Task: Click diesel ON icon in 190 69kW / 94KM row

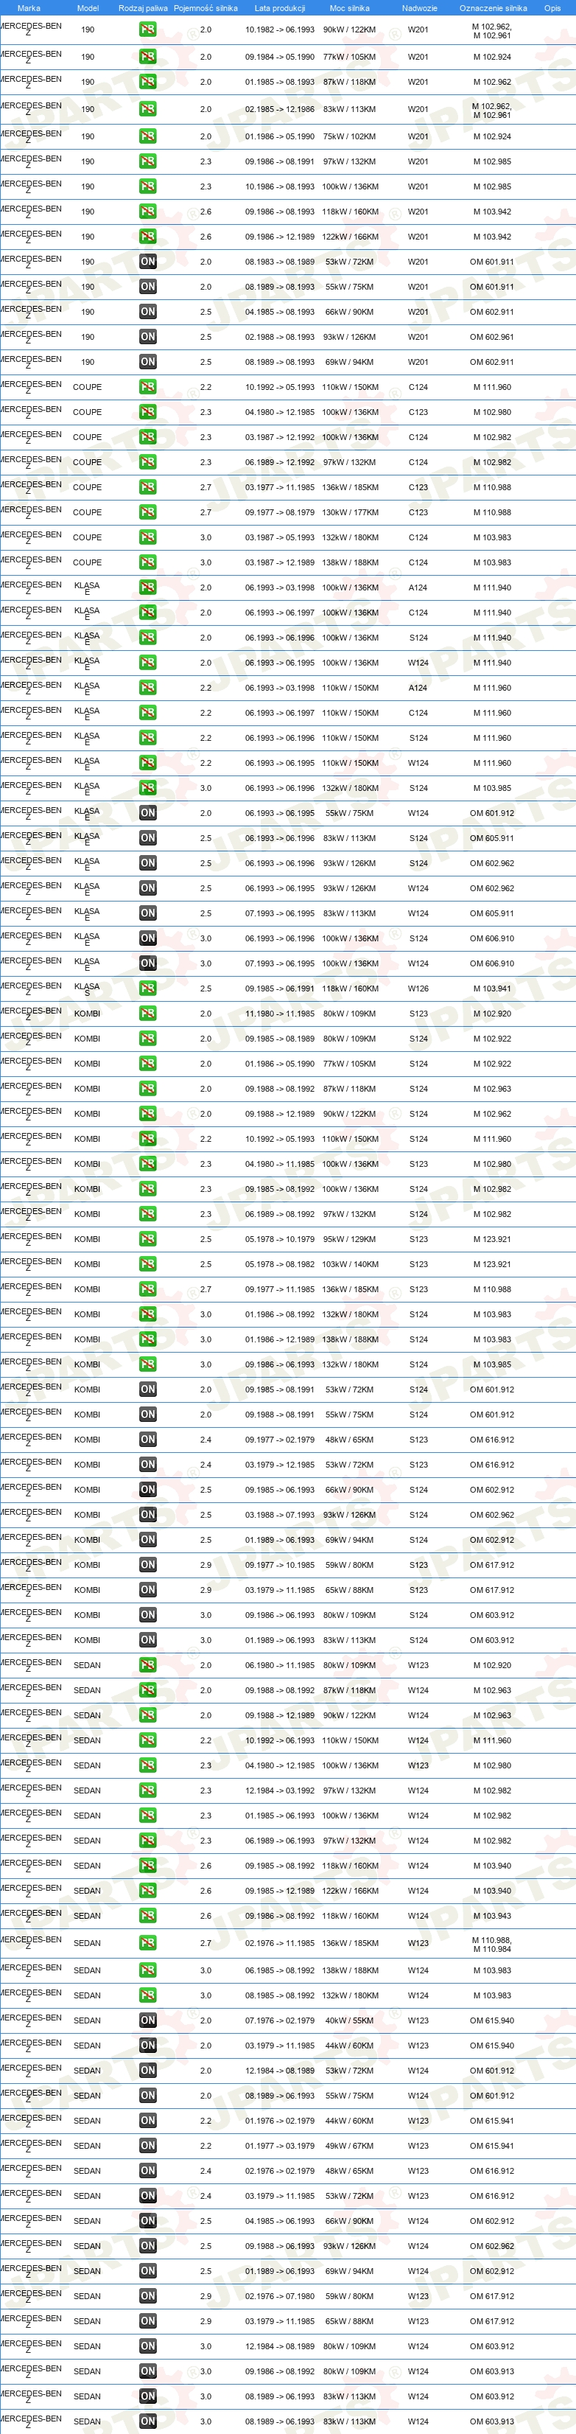Action: [147, 362]
